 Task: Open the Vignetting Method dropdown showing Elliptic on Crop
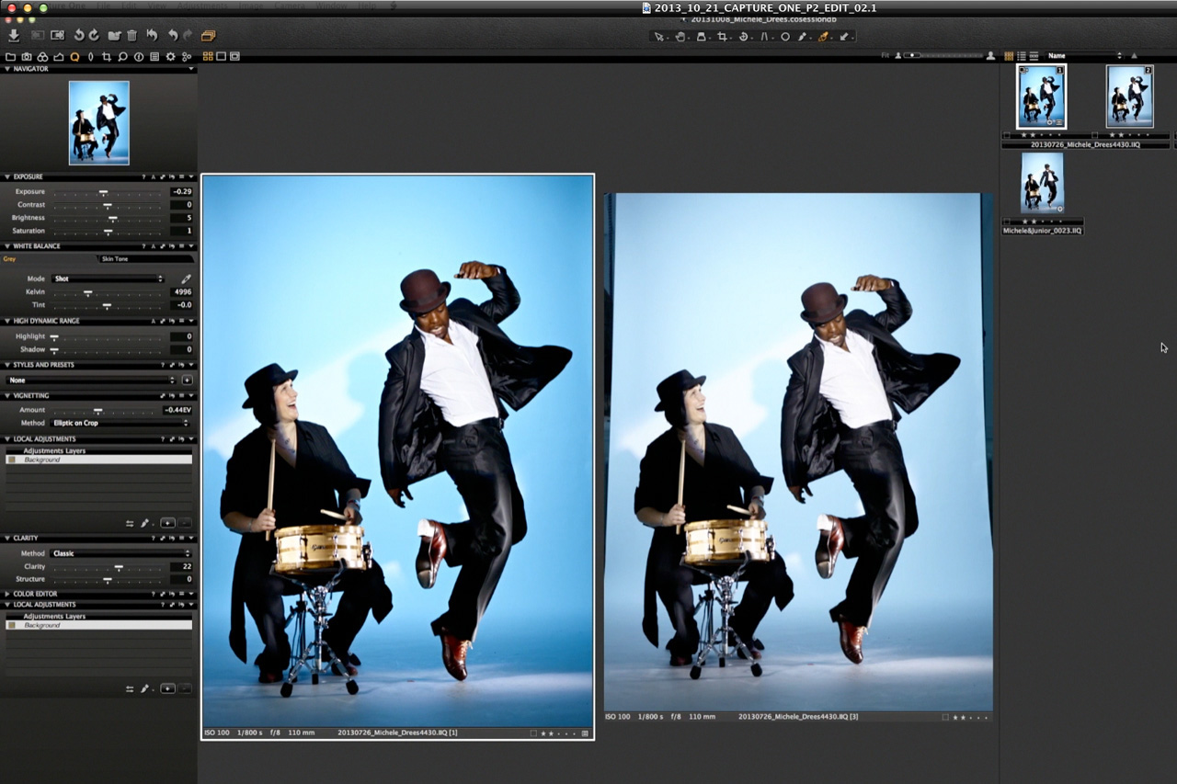[120, 423]
